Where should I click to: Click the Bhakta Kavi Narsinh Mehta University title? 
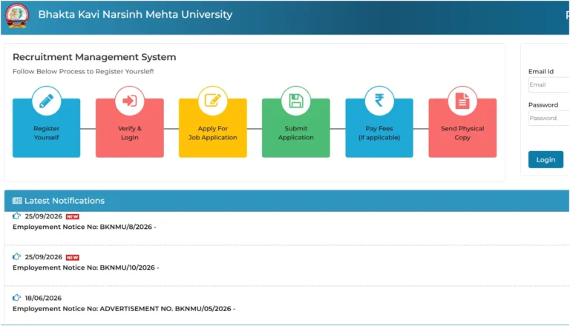pos(135,15)
